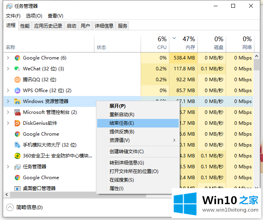Sort by the CPU column header
263x220 pixels.
click(x=155, y=44)
